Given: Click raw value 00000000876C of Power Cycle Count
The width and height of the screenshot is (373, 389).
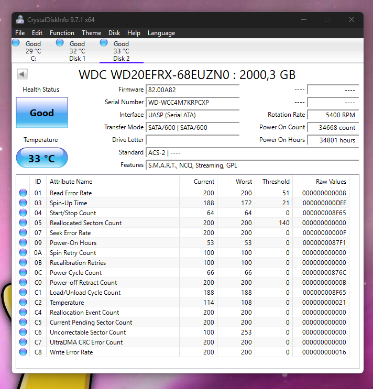Looking at the screenshot, I should click(324, 273).
